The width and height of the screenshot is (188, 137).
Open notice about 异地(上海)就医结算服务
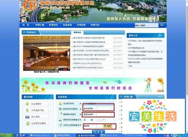145,42
